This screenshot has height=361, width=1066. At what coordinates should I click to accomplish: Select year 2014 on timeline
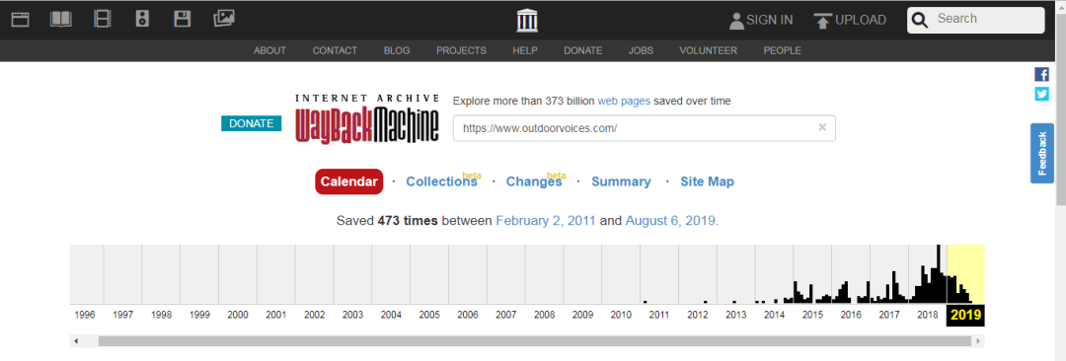(x=775, y=316)
